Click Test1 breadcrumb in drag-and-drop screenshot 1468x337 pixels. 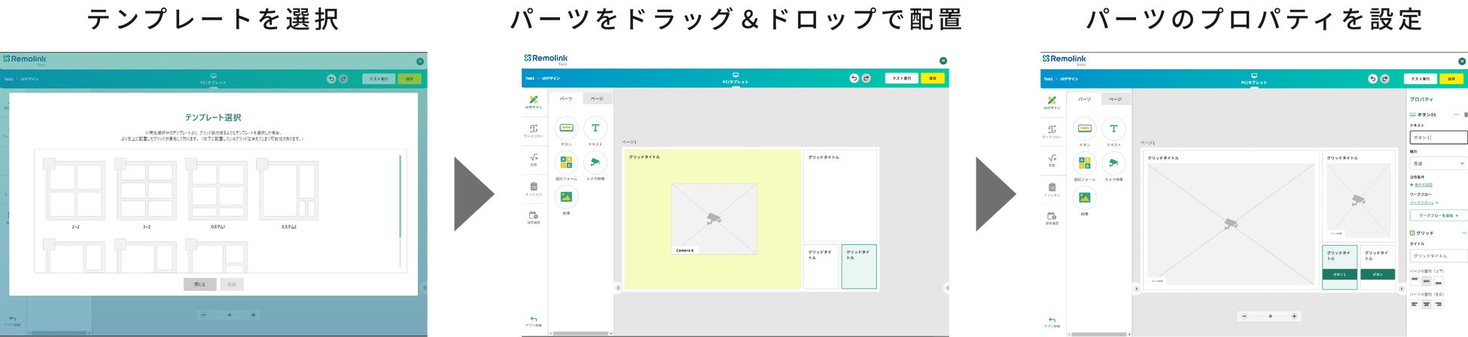coord(530,78)
